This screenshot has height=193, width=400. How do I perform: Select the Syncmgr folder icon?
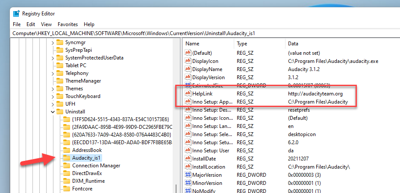click(60, 42)
